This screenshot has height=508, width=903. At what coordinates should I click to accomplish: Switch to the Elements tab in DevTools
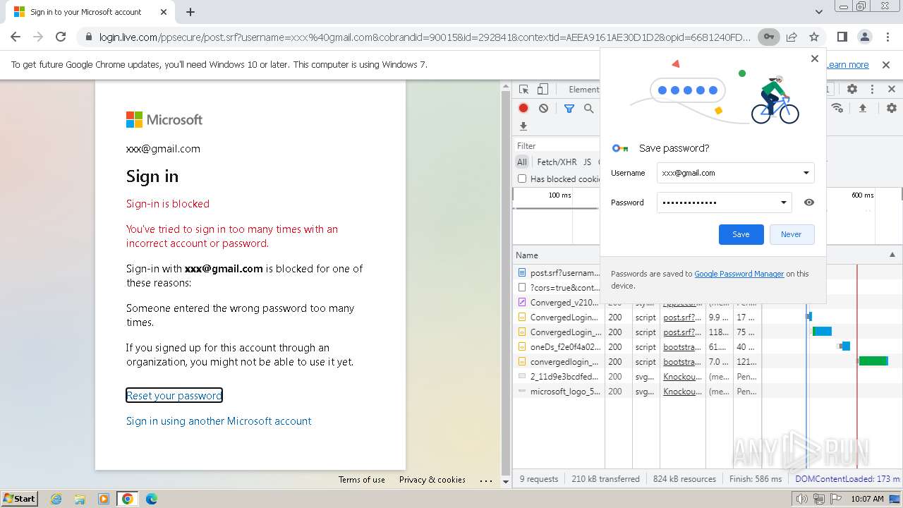point(583,90)
